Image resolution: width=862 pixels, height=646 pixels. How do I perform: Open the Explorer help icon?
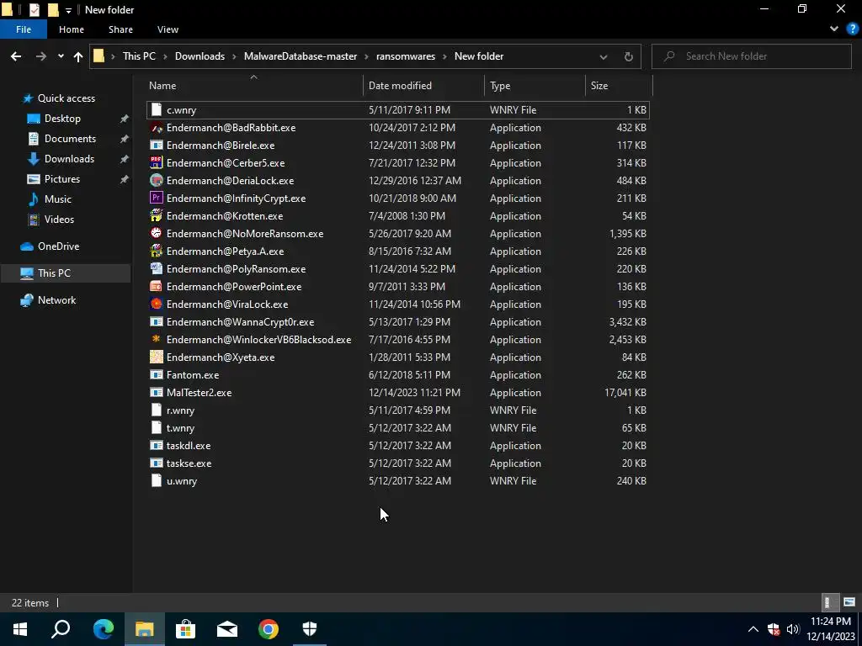(x=853, y=29)
